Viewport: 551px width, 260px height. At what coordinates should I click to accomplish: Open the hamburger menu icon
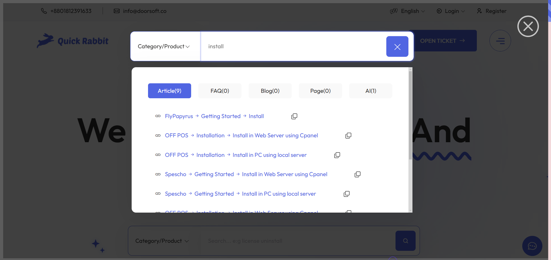(500, 41)
